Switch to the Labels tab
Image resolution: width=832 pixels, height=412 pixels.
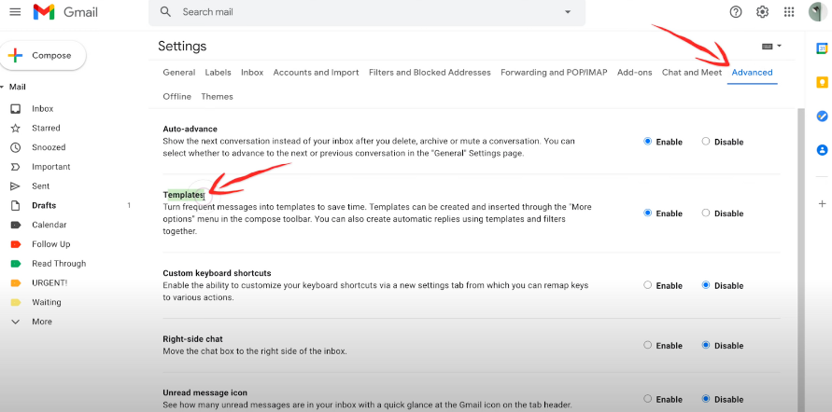coord(219,73)
